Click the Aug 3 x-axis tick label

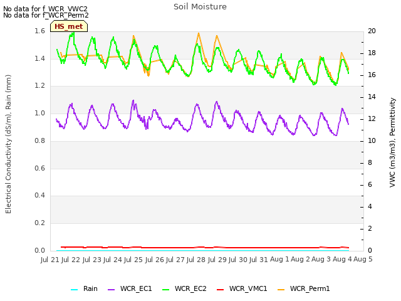[x=321, y=260]
